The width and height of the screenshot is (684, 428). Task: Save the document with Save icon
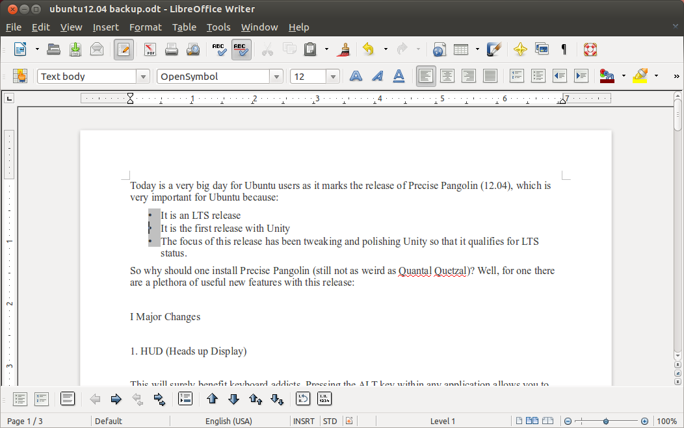pyautogui.click(x=75, y=49)
